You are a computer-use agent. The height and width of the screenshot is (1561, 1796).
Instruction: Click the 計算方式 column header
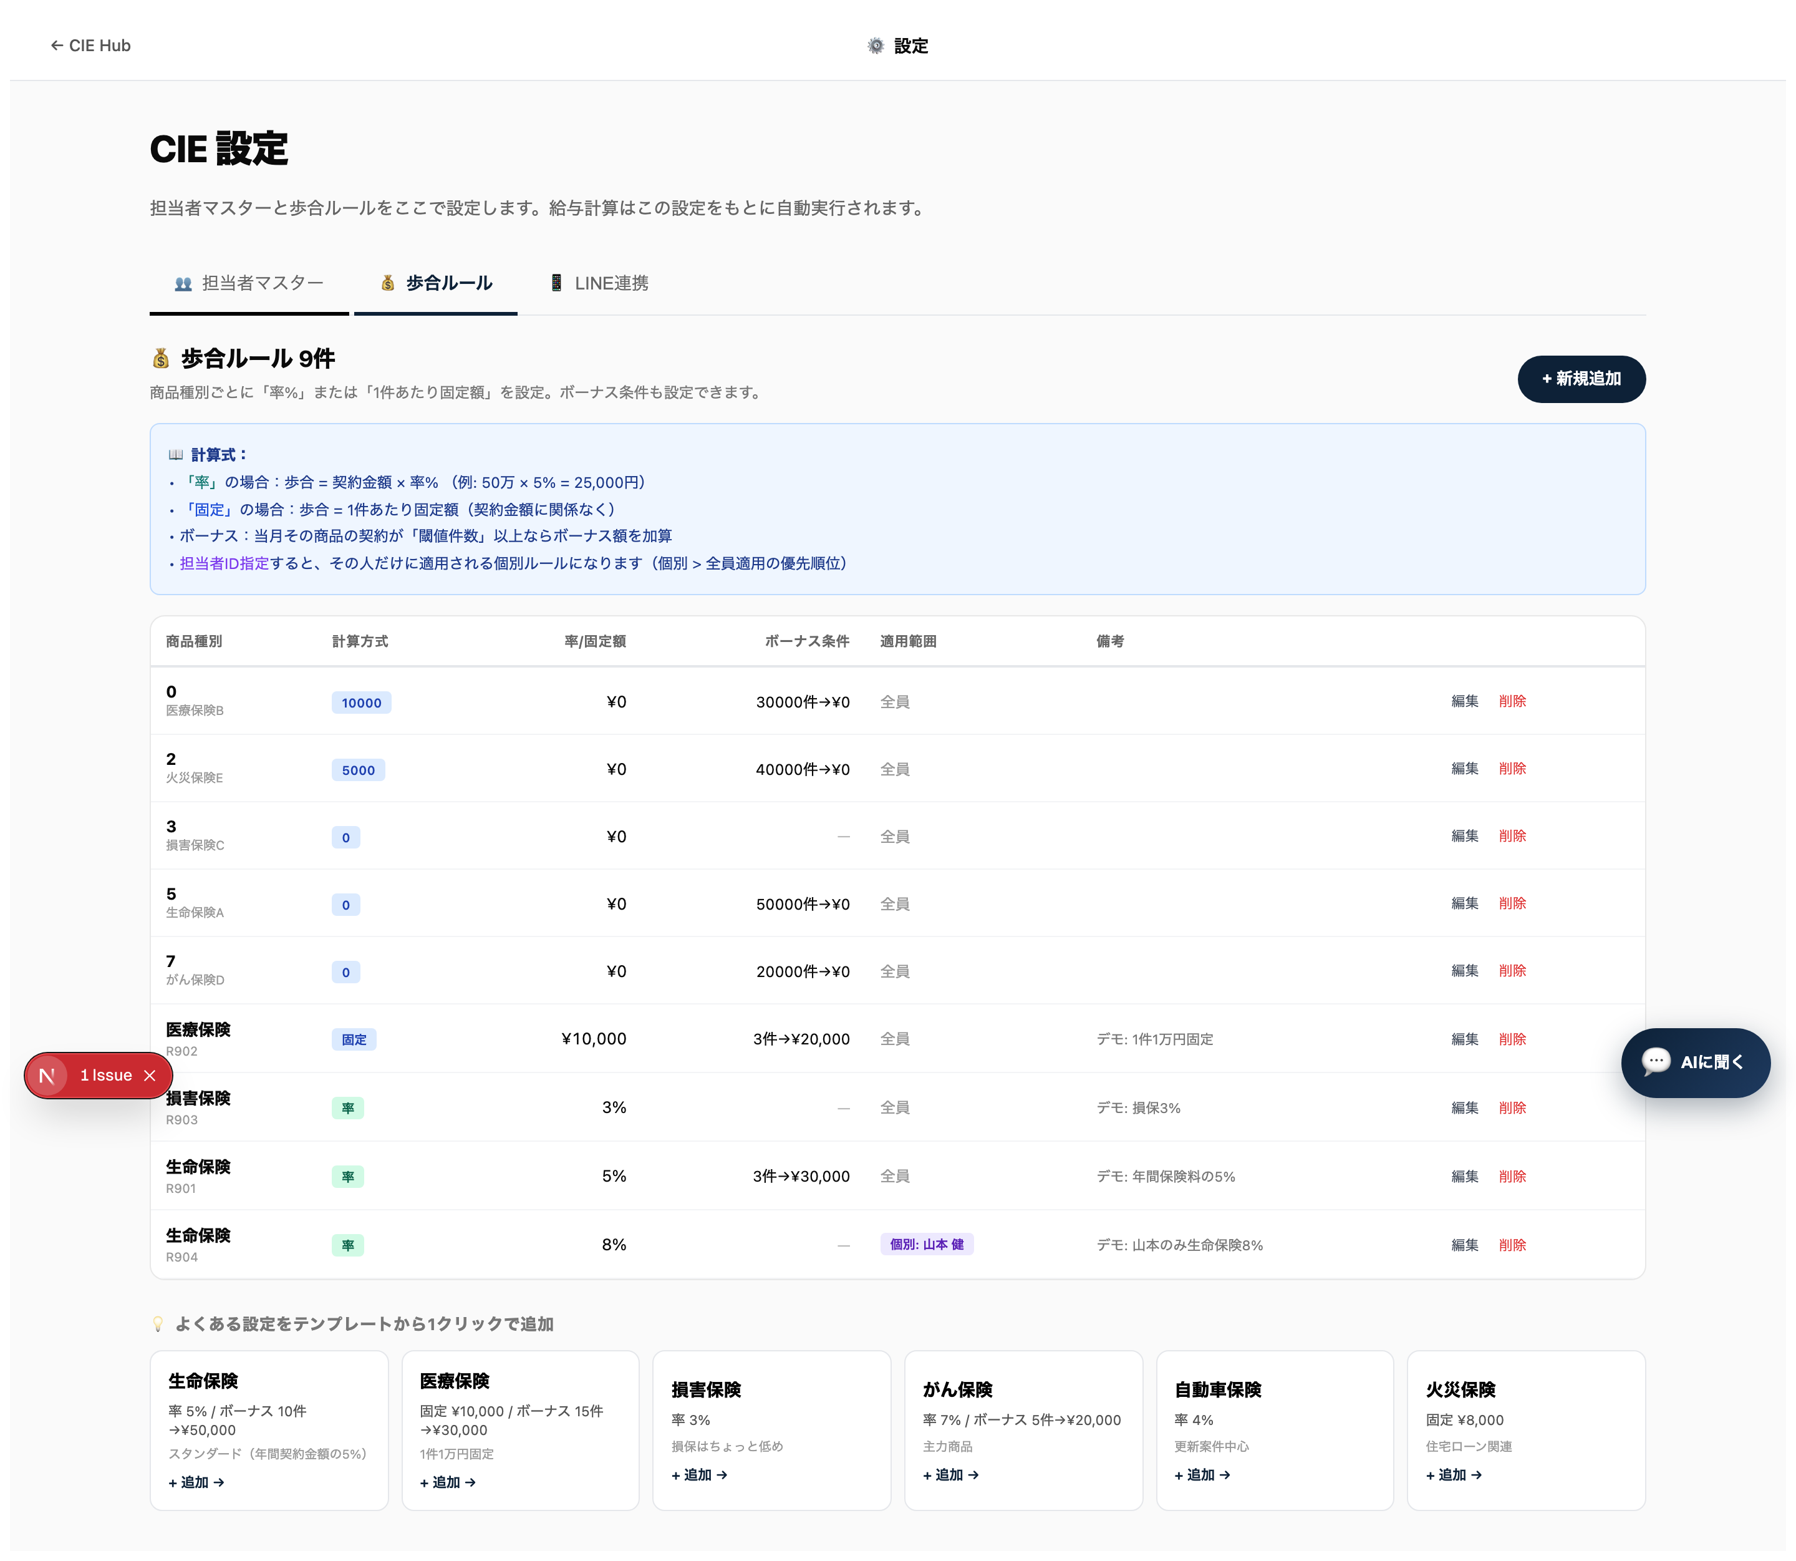tap(360, 641)
